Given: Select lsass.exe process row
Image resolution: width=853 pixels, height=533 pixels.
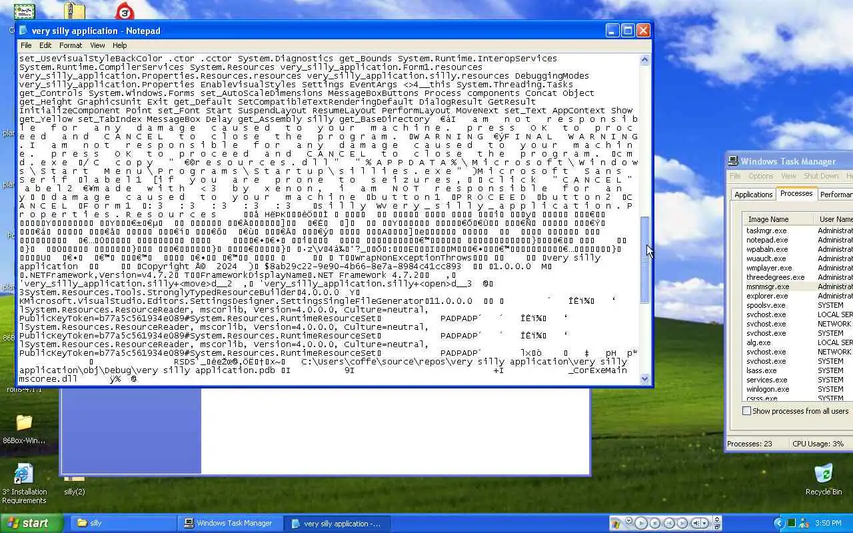Looking at the screenshot, I should pyautogui.click(x=798, y=370).
